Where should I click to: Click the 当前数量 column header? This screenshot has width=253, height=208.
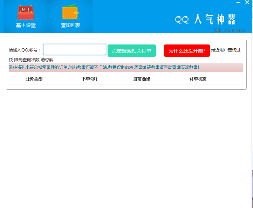pos(142,79)
